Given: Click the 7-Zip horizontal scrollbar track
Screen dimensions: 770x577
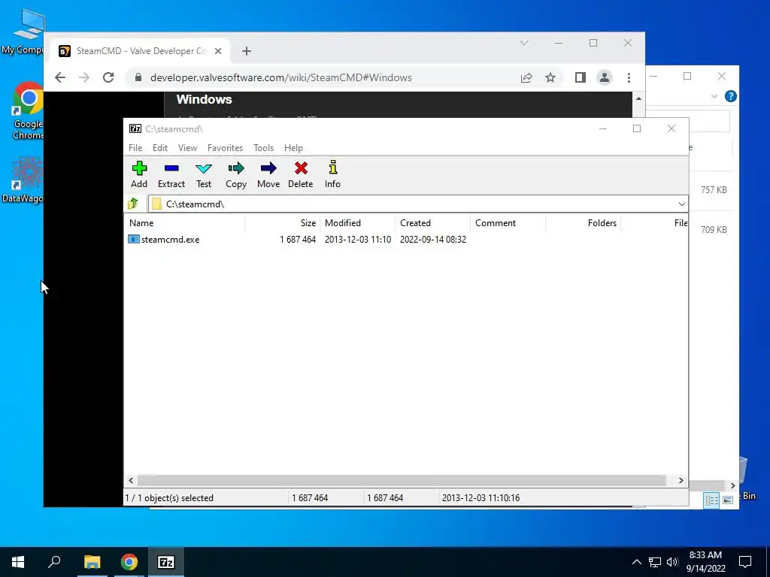Looking at the screenshot, I should click(402, 480).
